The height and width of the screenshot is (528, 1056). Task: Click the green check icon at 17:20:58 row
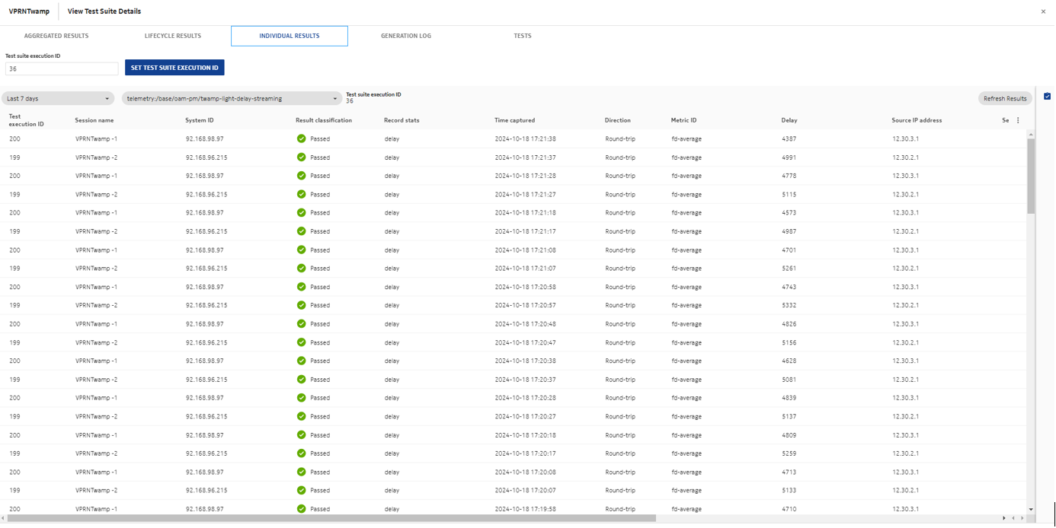coord(301,287)
